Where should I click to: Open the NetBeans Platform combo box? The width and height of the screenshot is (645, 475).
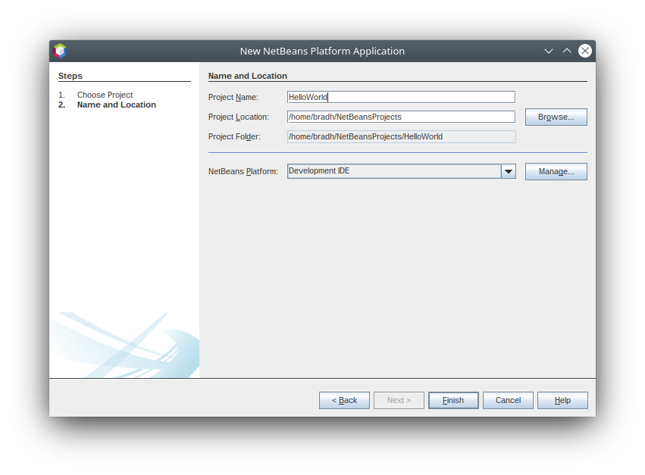pos(393,171)
